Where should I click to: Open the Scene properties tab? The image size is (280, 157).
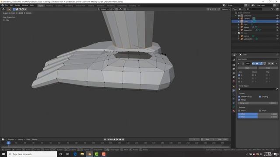click(234, 77)
